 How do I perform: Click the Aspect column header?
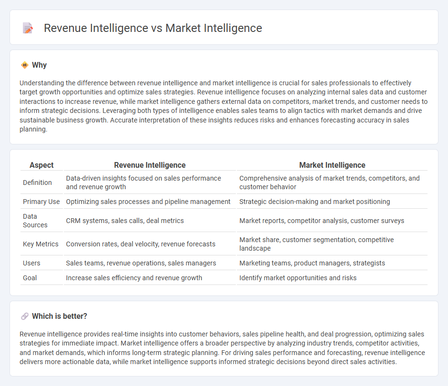tap(42, 165)
